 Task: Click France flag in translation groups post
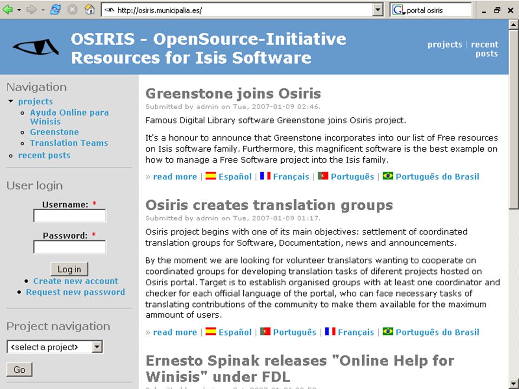[330, 331]
